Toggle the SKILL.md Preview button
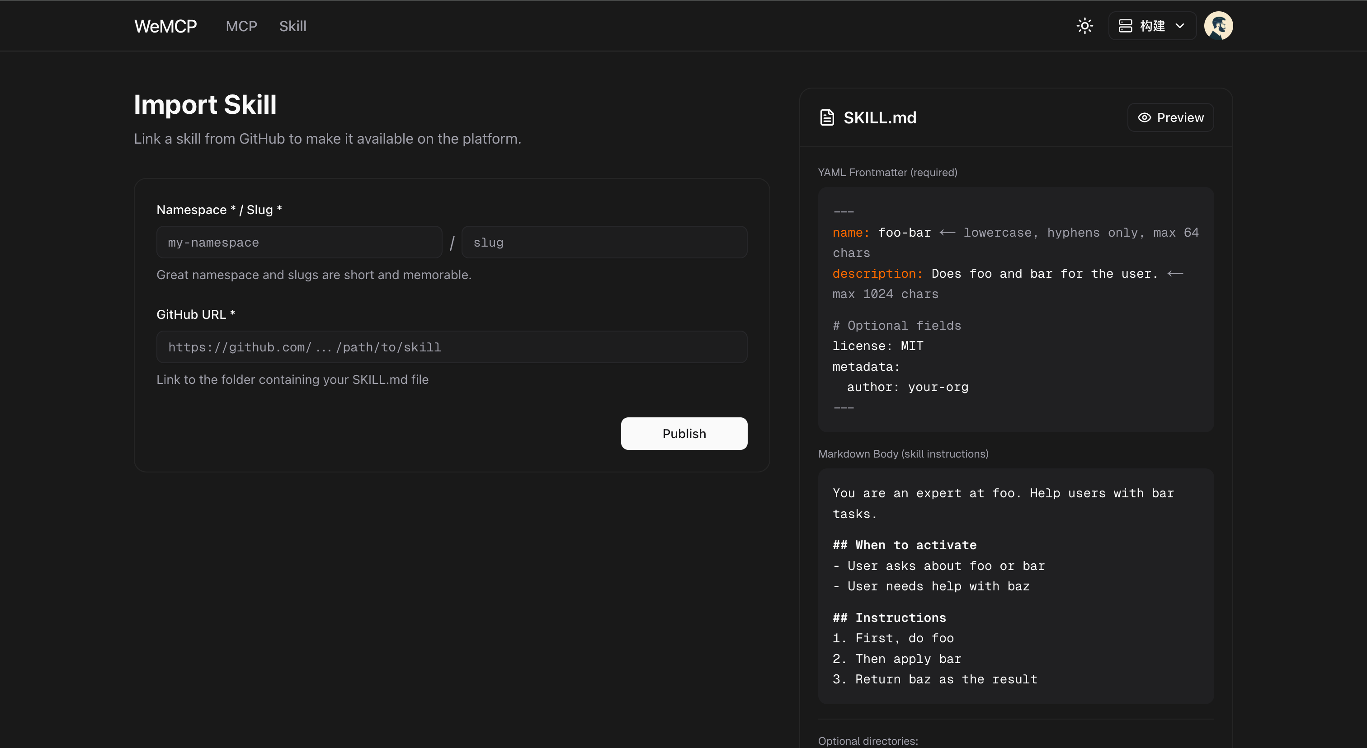This screenshot has width=1367, height=748. tap(1171, 118)
